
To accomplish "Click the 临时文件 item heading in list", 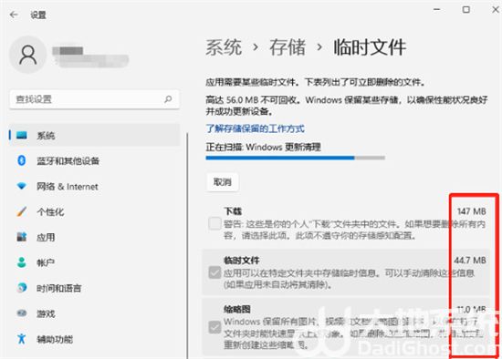I will coord(241,261).
